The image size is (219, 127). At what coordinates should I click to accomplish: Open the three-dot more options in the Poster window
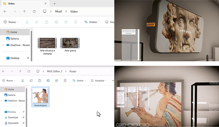click(113, 81)
